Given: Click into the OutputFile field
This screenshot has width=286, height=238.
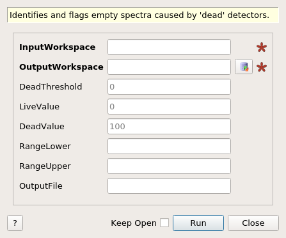Looking at the screenshot, I should pyautogui.click(x=169, y=186).
